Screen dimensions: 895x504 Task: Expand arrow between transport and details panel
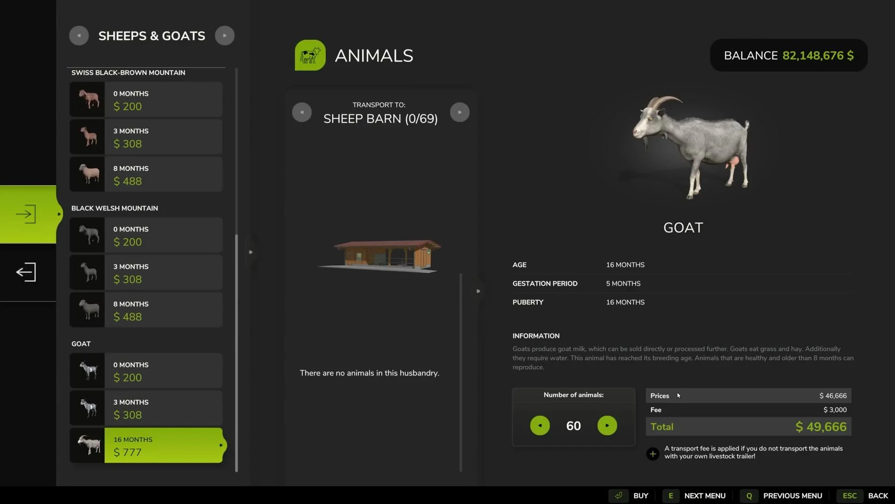click(x=478, y=291)
